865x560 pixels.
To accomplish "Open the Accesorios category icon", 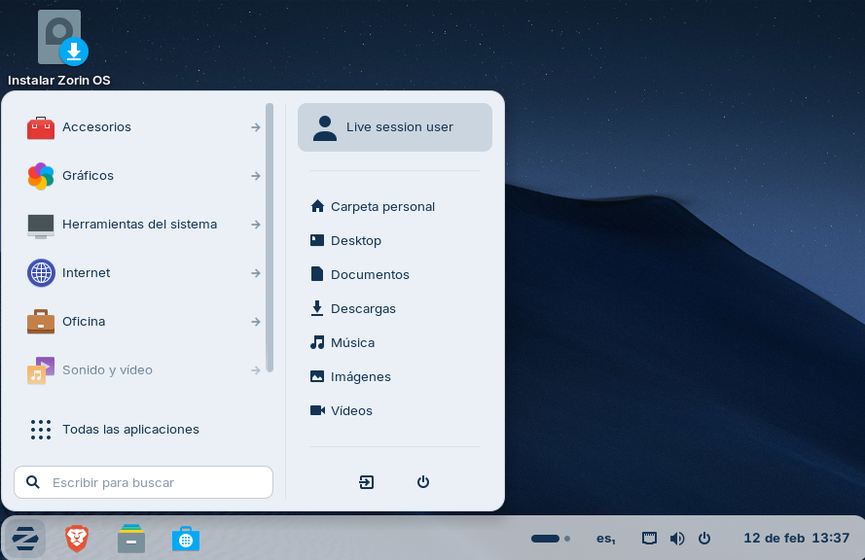I will (41, 127).
